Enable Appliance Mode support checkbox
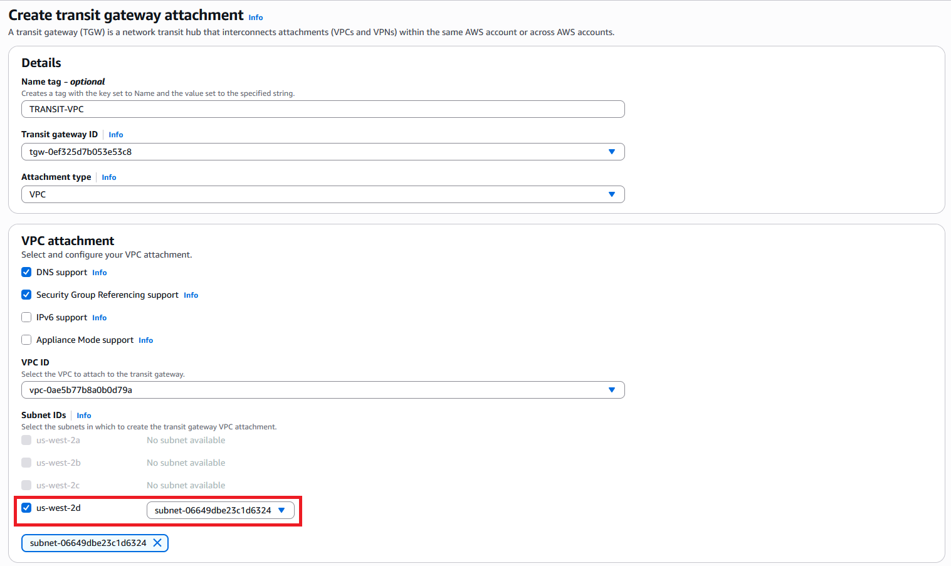 (x=26, y=340)
